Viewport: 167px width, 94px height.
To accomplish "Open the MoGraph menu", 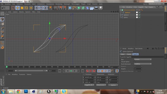I will point(67,4).
